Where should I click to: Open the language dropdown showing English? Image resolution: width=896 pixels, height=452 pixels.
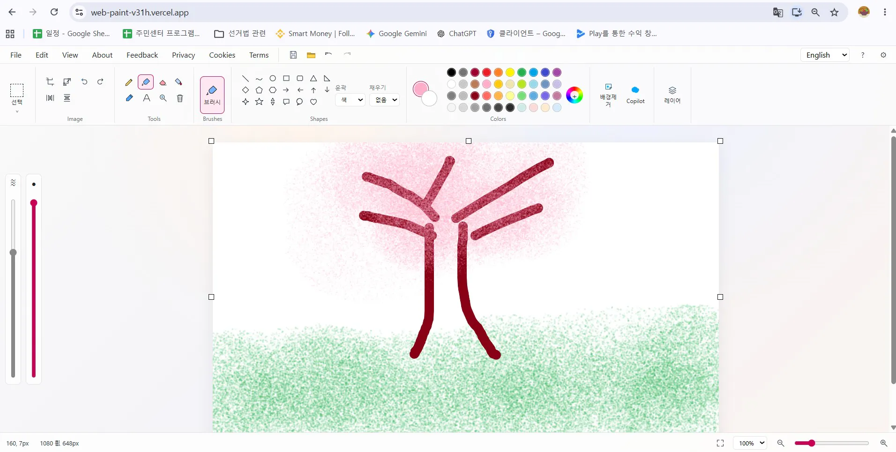click(825, 55)
